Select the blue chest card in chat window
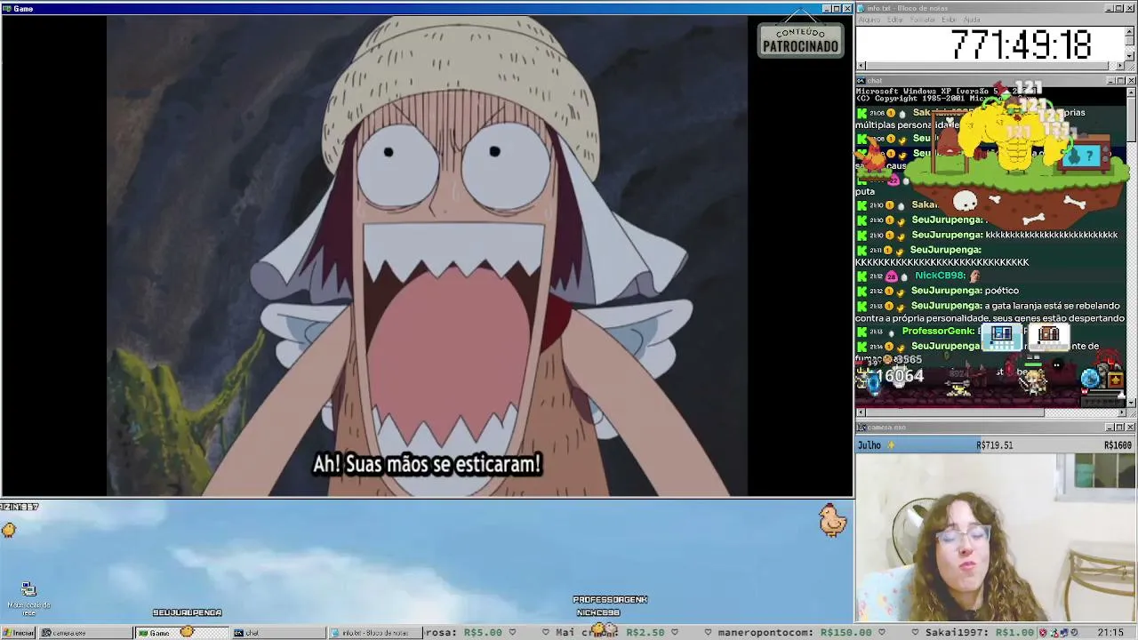 (1001, 335)
